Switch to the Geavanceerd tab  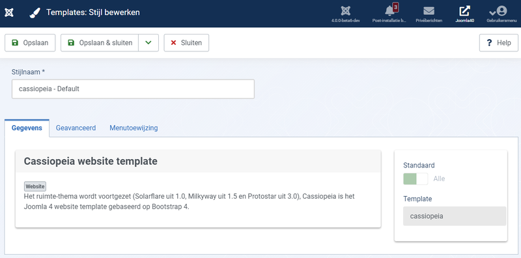pyautogui.click(x=76, y=128)
